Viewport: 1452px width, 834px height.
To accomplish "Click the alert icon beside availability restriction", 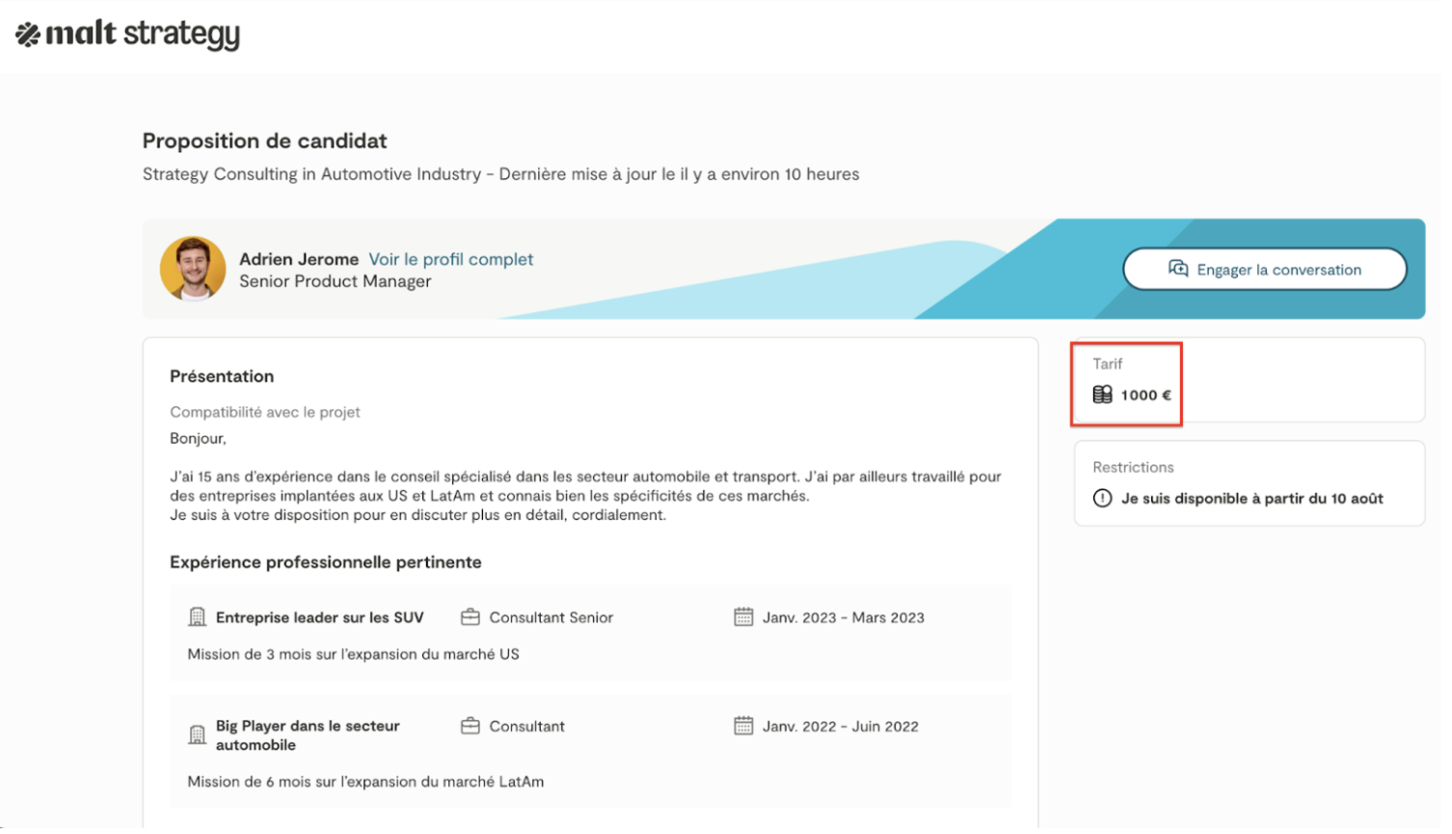I will [x=1102, y=498].
